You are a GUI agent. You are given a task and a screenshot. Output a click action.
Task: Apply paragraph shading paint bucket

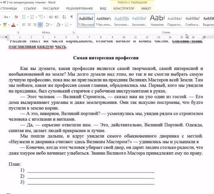(x=58, y=25)
